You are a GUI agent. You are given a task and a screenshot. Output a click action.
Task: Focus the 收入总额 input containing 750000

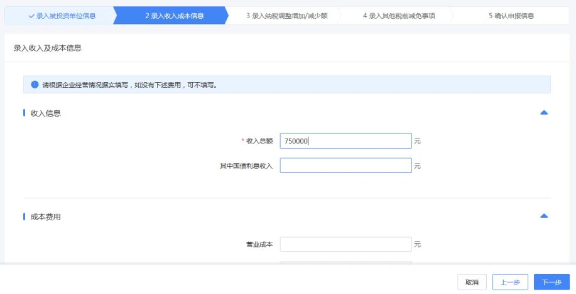[x=345, y=141]
